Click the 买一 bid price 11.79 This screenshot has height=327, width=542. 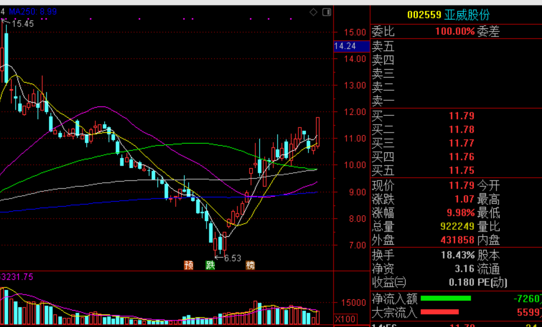coord(461,116)
